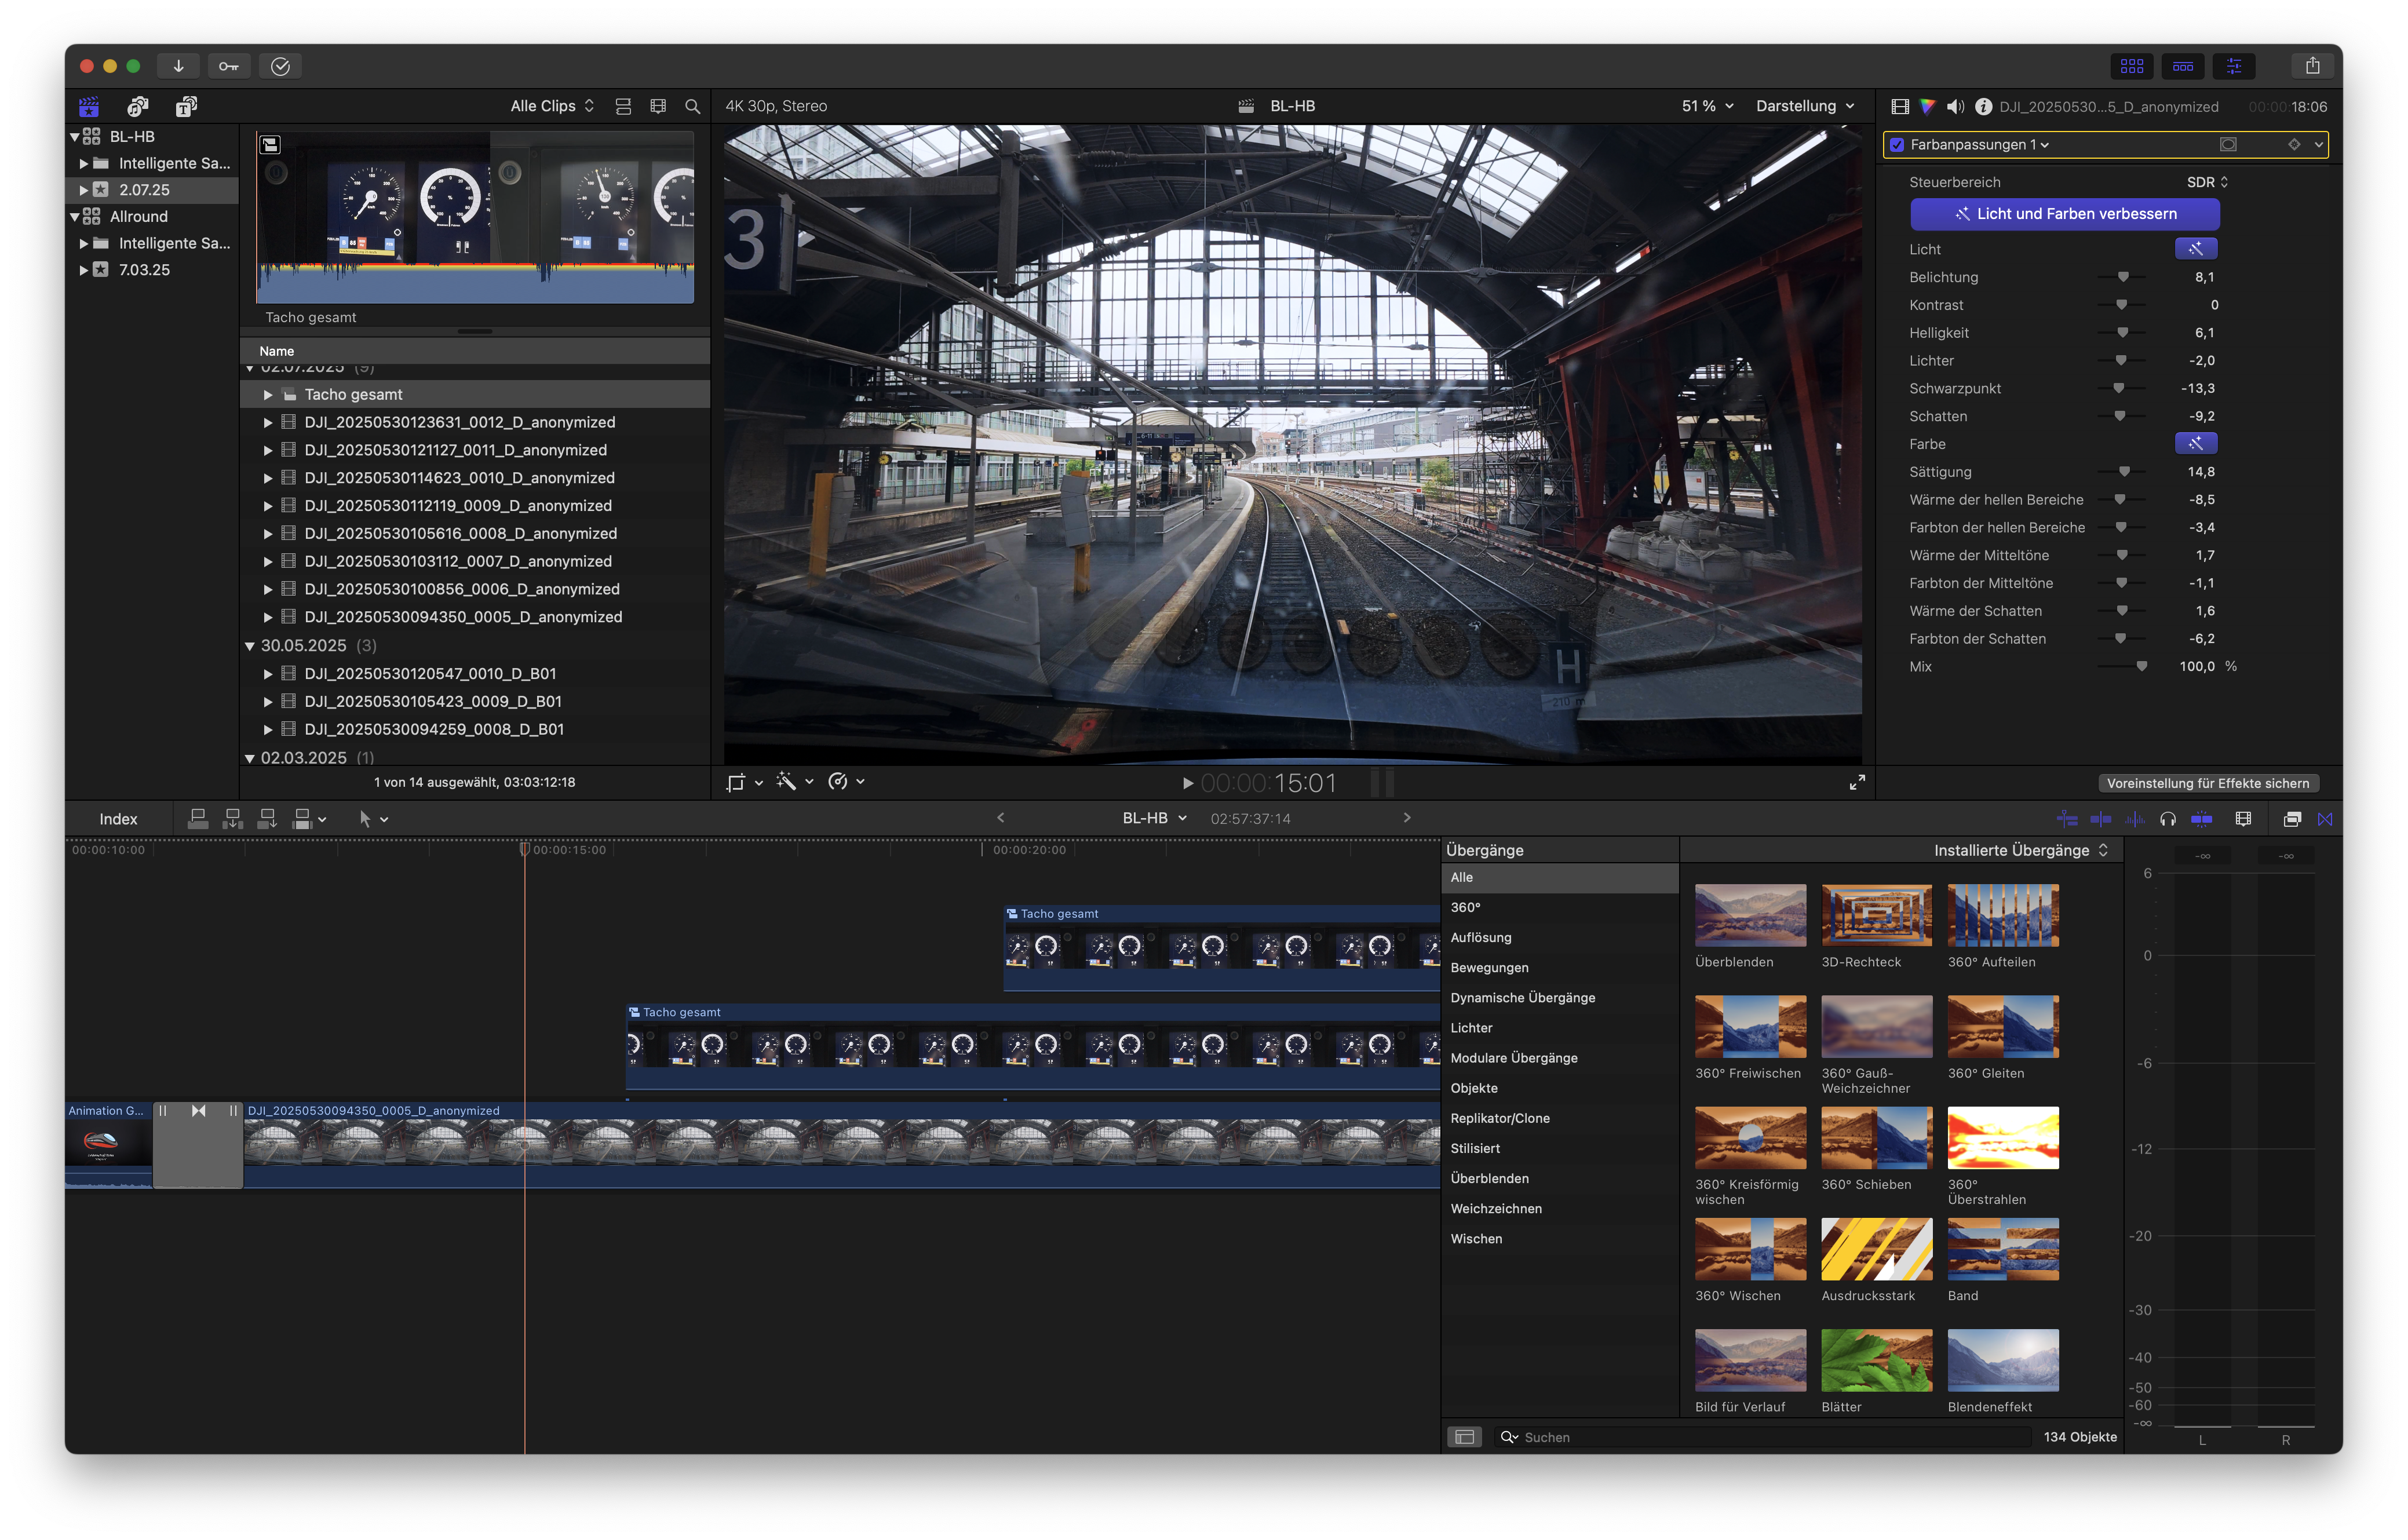2408x1540 pixels.
Task: Open titles and generators sidebar icon
Action: click(x=186, y=106)
